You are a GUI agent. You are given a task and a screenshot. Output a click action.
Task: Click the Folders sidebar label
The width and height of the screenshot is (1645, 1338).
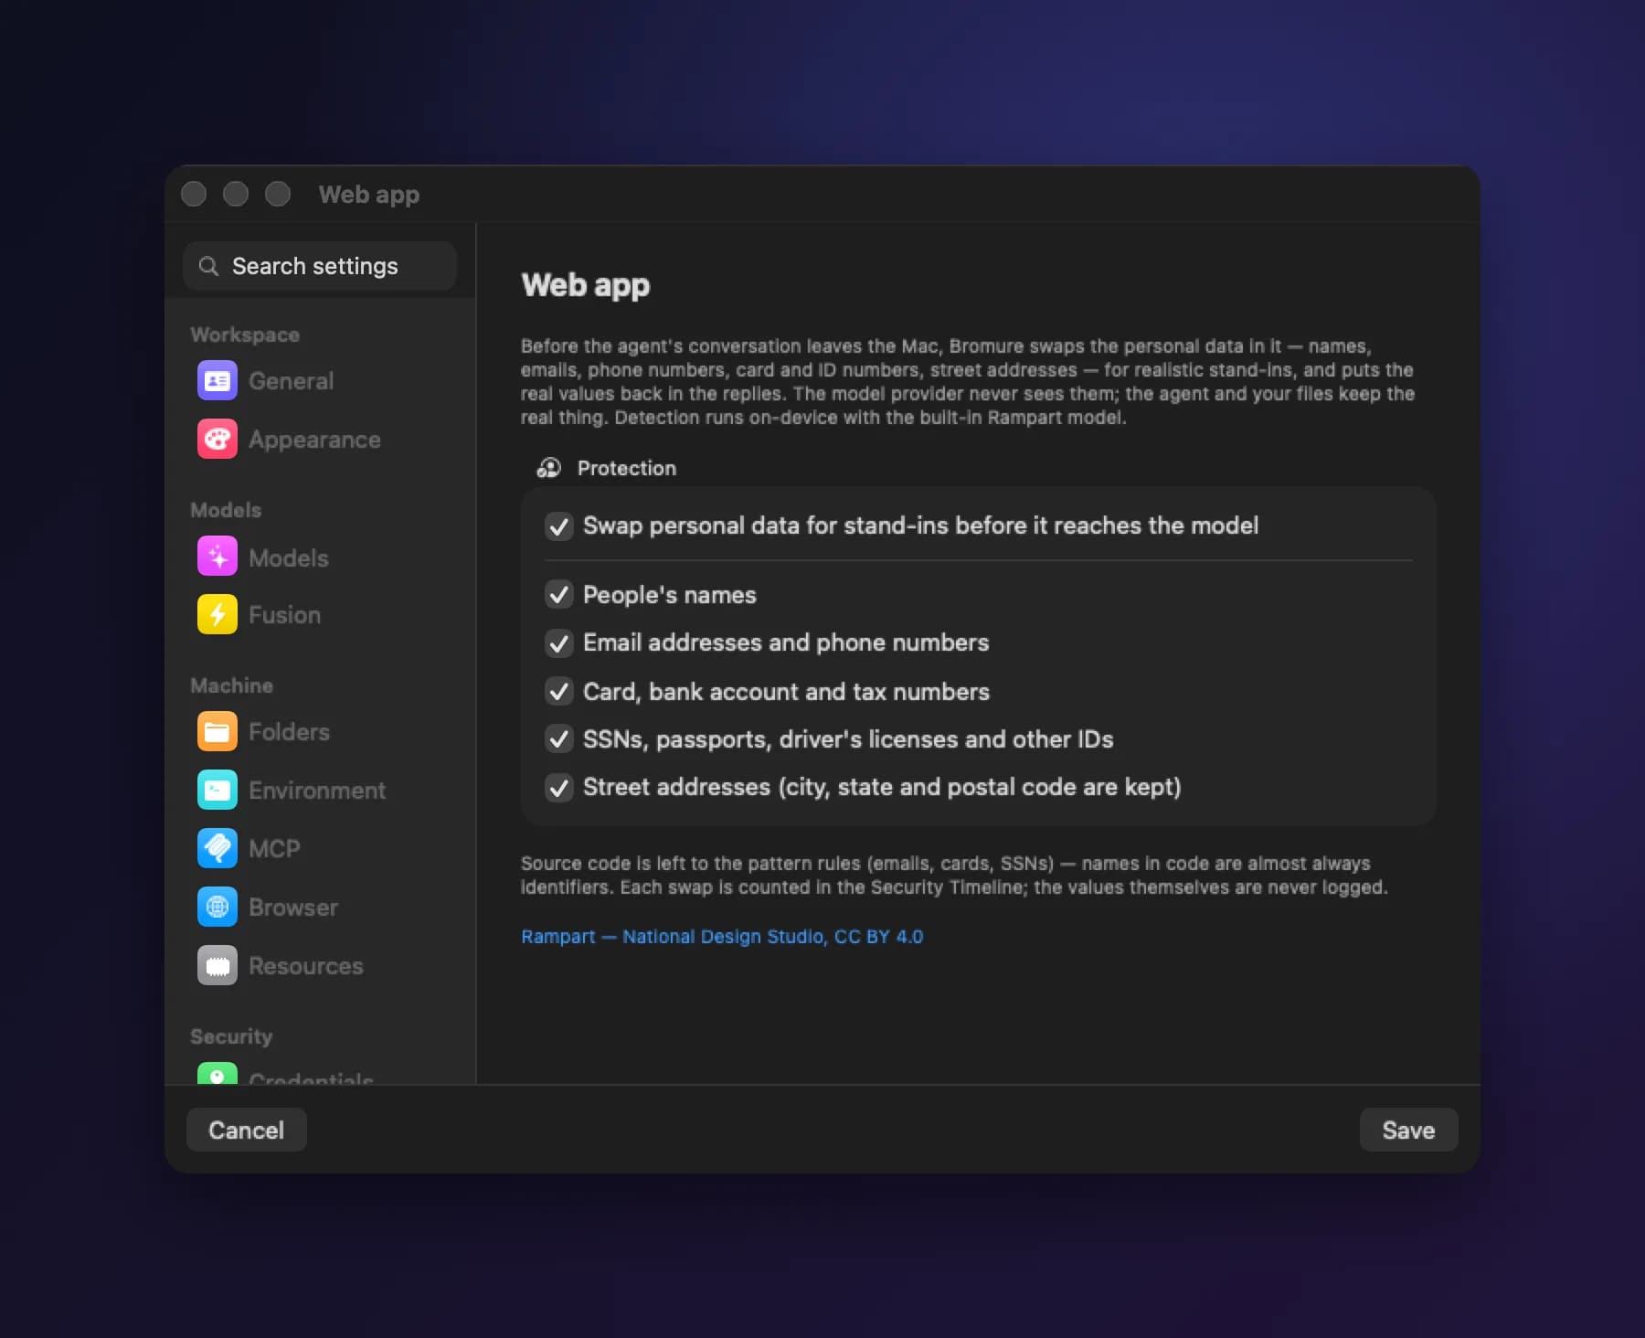(x=289, y=732)
